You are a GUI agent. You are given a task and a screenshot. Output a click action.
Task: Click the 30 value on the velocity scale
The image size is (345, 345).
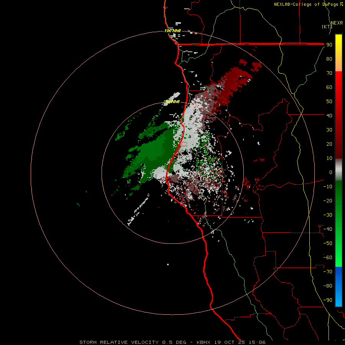tap(329, 130)
